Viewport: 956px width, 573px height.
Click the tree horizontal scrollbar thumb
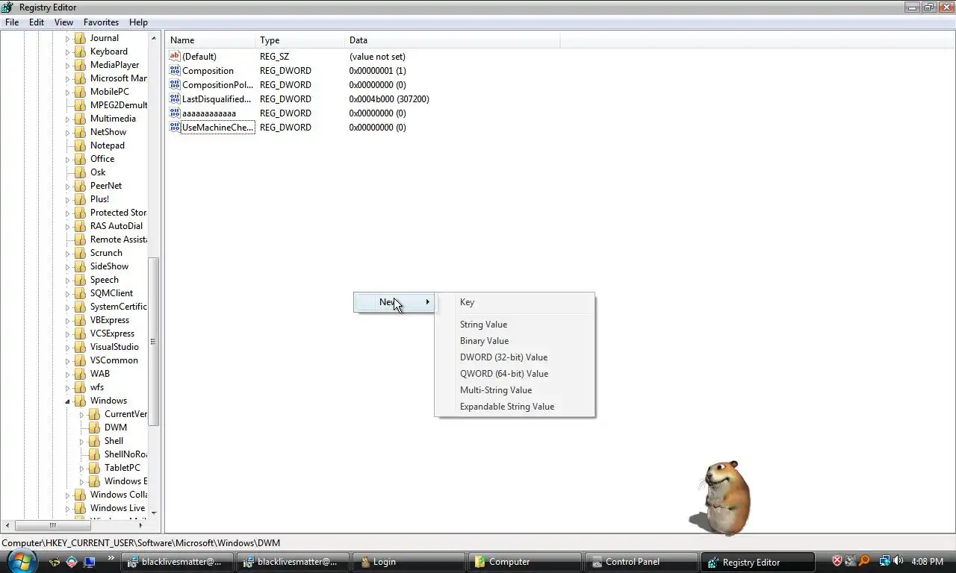click(x=52, y=525)
